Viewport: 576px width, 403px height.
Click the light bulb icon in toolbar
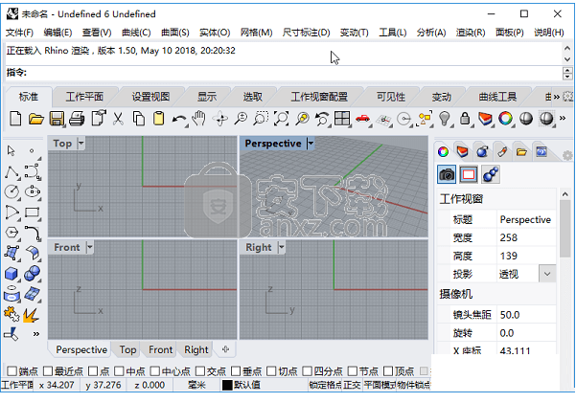(x=444, y=119)
